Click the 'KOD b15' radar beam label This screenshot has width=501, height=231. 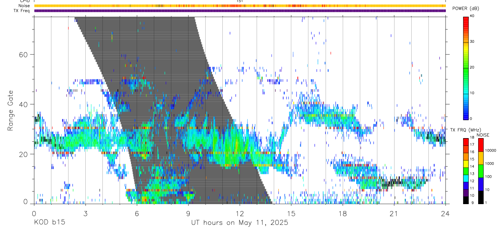(49, 223)
